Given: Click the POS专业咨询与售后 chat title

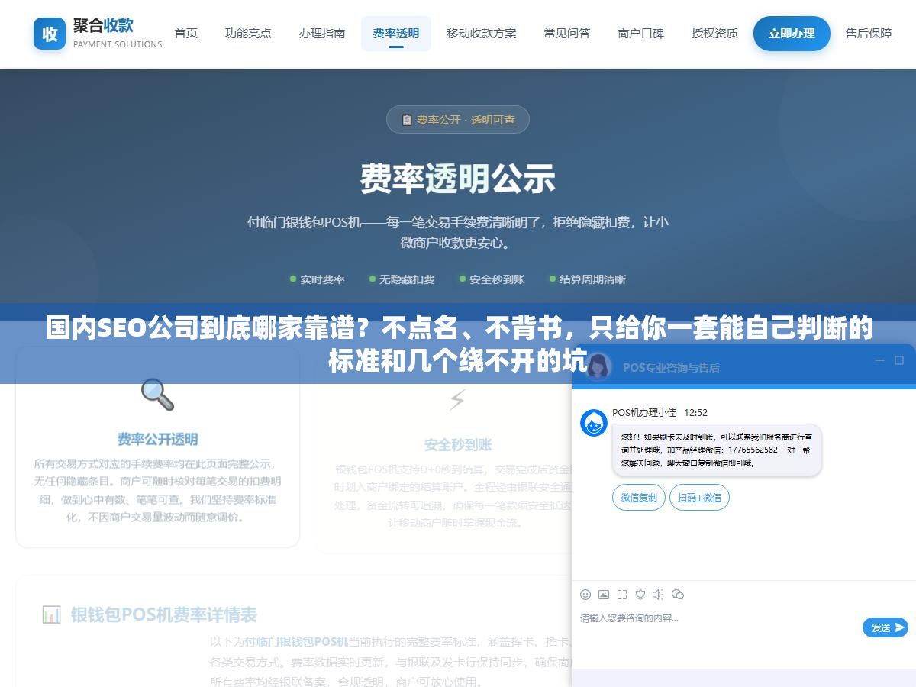Looking at the screenshot, I should point(671,367).
